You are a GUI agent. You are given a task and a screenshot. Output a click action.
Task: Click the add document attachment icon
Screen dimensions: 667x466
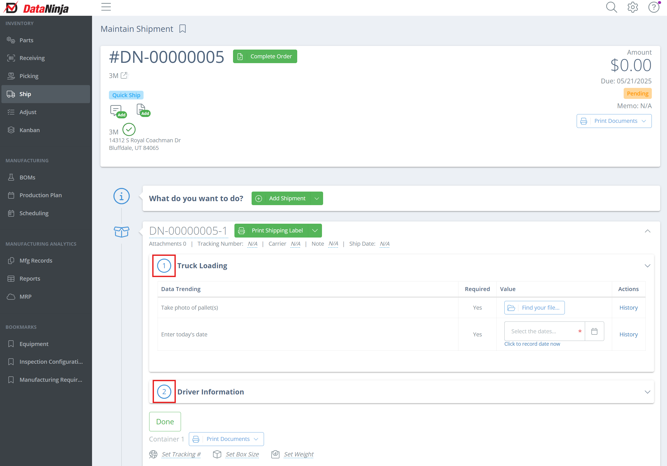(x=141, y=110)
